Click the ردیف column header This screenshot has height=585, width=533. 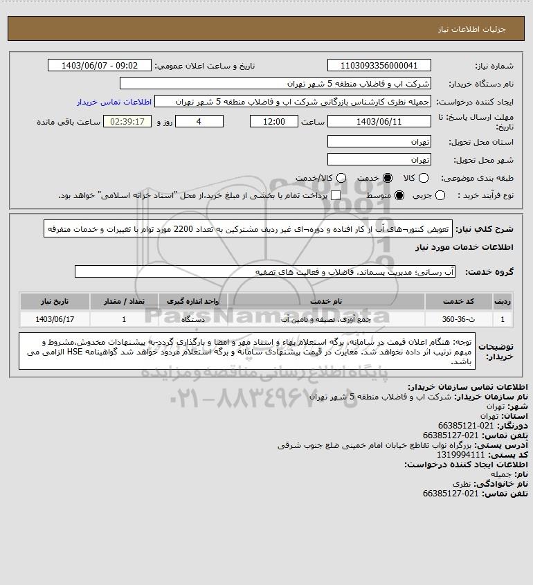(x=503, y=301)
